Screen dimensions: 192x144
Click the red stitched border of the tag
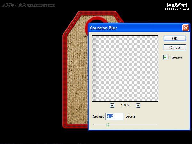[65, 80]
